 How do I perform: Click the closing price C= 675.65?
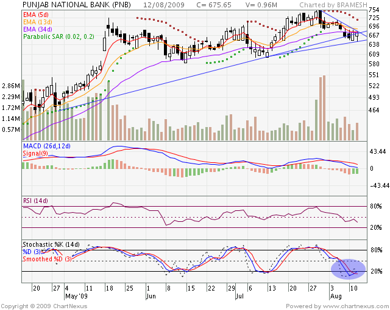point(214,5)
